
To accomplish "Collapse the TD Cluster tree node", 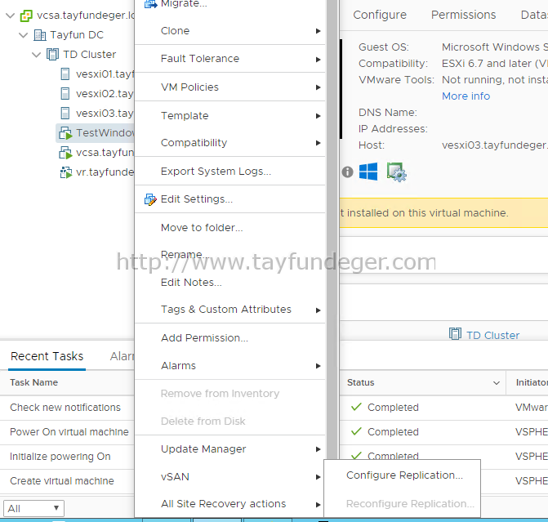I will [37, 55].
